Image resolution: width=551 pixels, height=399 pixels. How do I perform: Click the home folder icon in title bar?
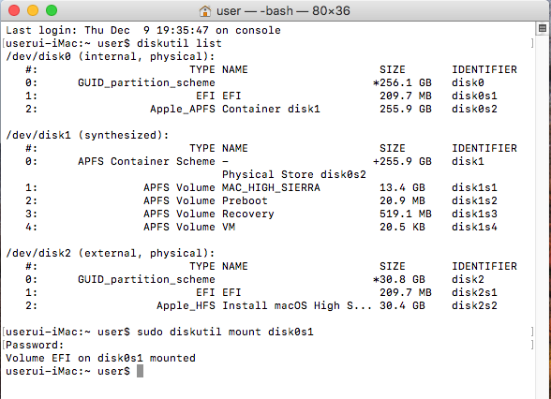[205, 11]
